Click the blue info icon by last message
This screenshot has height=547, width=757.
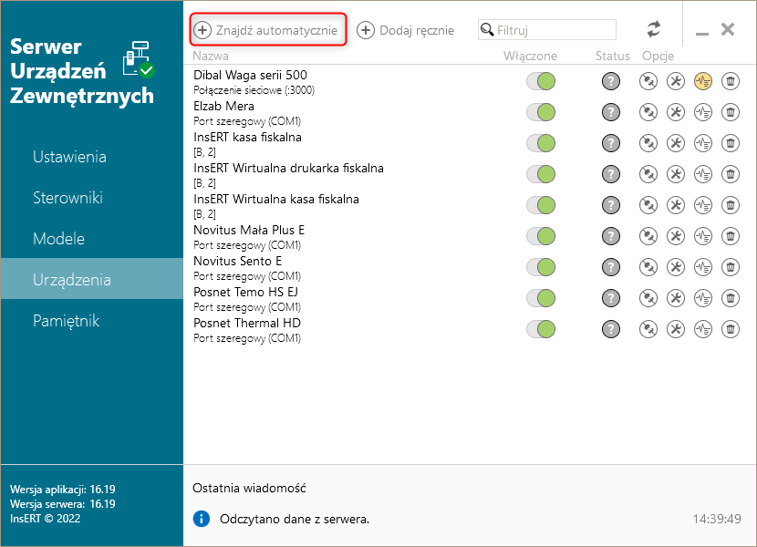[202, 519]
